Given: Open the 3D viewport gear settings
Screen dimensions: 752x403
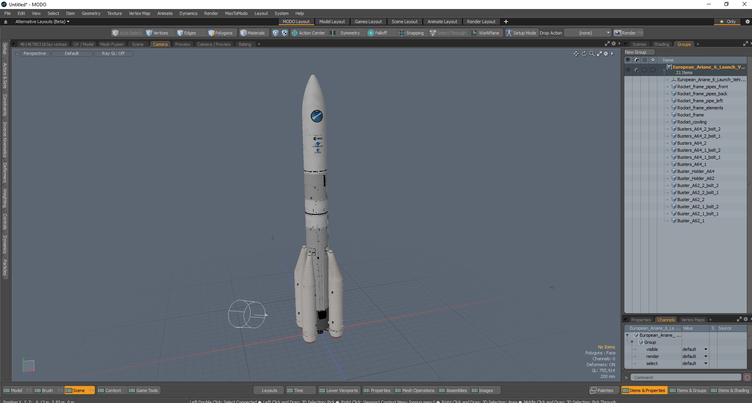Looking at the screenshot, I should (x=606, y=54).
